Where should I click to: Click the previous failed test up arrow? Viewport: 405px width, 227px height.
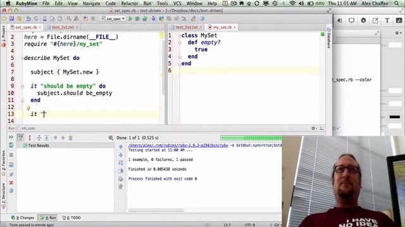tap(56, 137)
